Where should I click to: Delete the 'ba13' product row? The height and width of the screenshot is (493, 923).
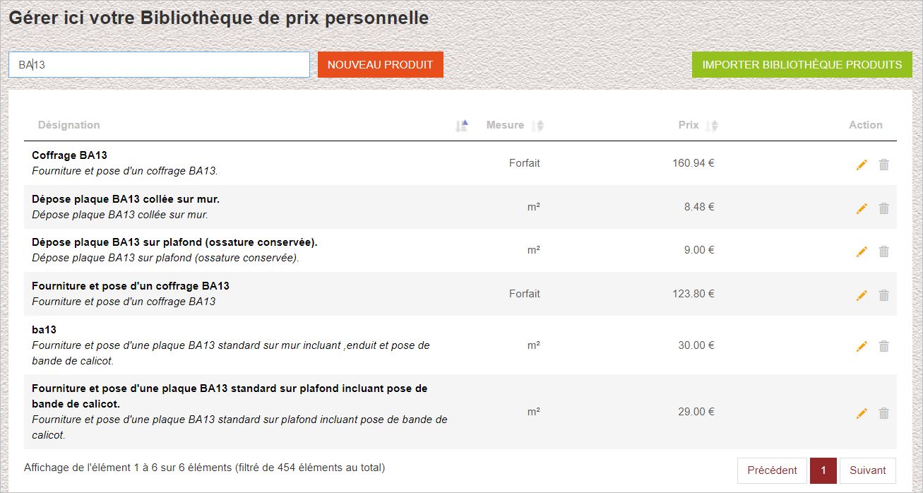click(x=884, y=346)
